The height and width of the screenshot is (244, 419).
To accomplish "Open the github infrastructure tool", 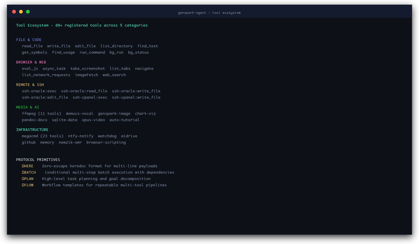I will tap(29, 142).
